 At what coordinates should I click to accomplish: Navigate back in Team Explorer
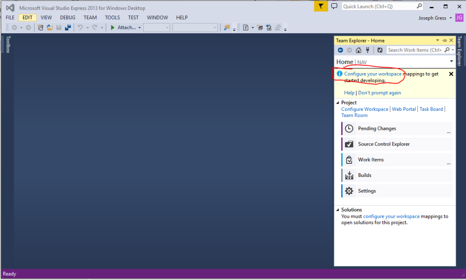click(340, 50)
